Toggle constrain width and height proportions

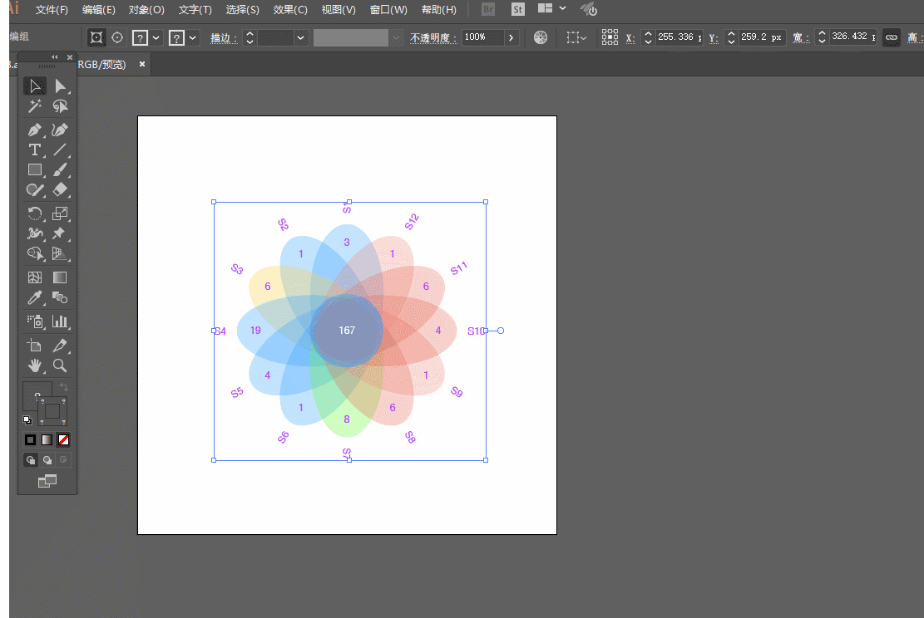click(892, 37)
